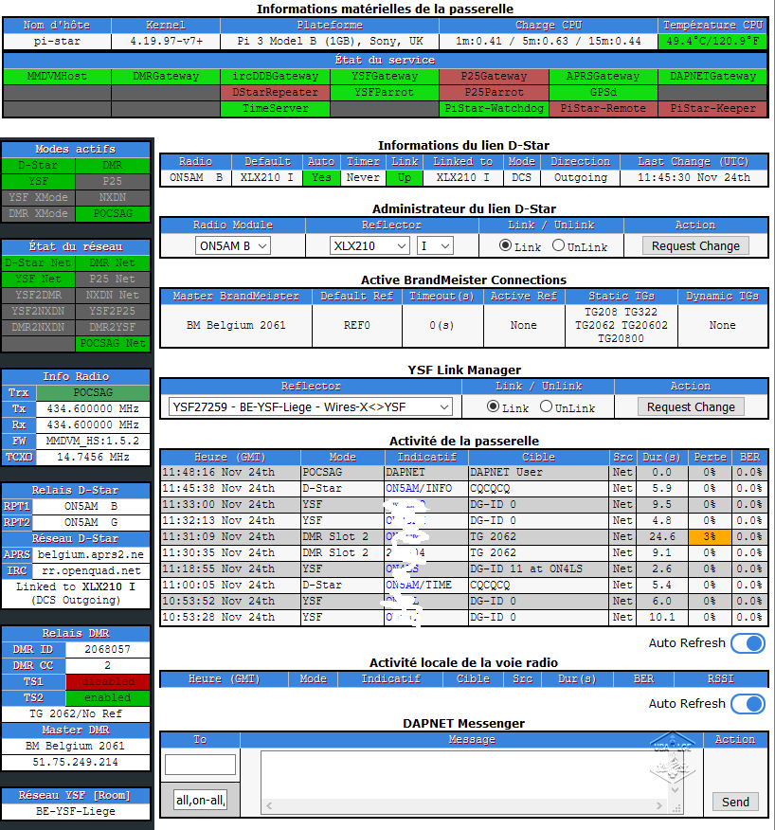The width and height of the screenshot is (775, 830).
Task: Click the message area horizontal scrollbar
Action: tap(464, 805)
